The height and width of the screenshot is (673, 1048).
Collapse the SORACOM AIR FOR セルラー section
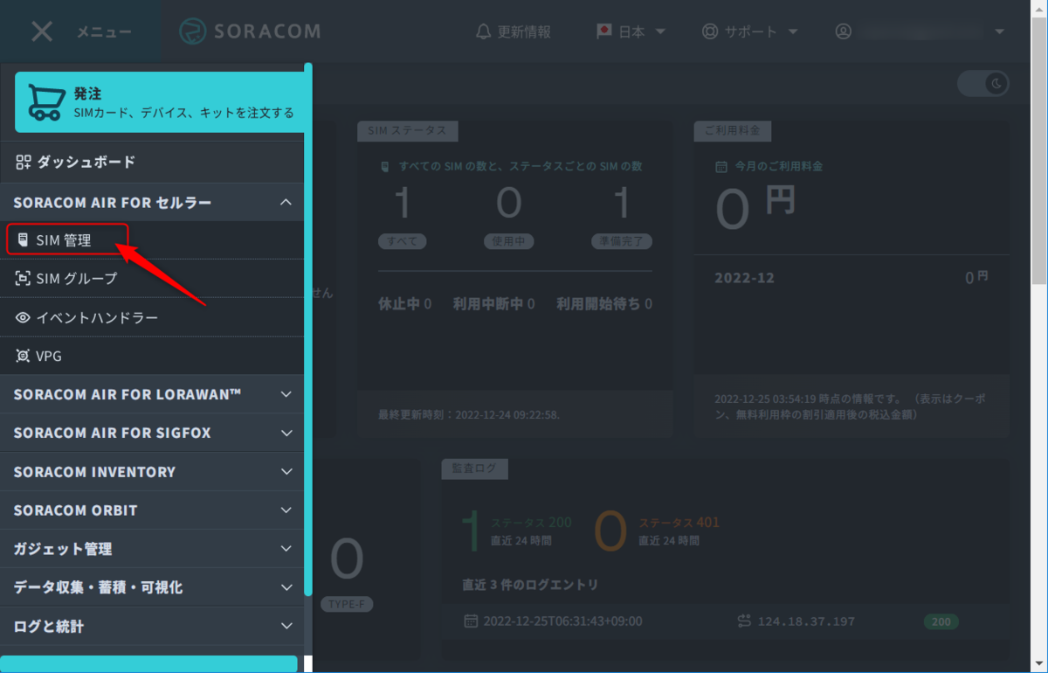point(152,202)
